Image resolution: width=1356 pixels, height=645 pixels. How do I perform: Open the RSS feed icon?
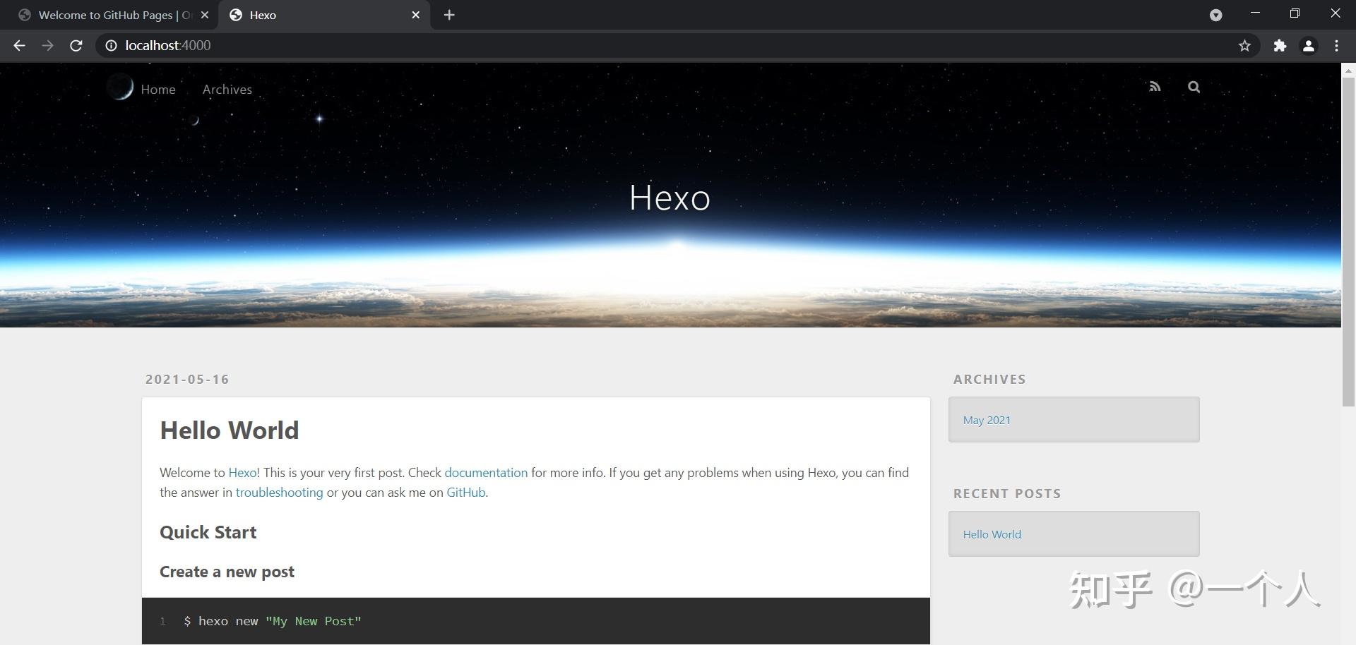coord(1154,86)
